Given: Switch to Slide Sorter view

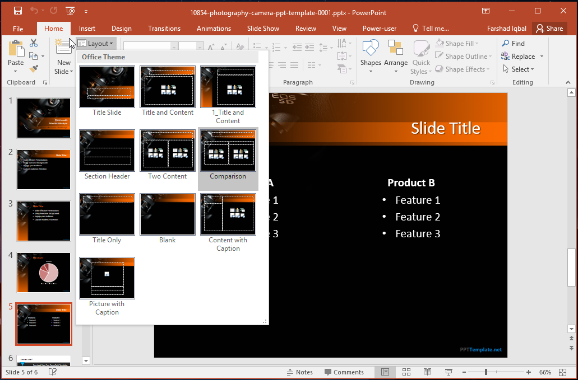Looking at the screenshot, I should click(x=406, y=372).
